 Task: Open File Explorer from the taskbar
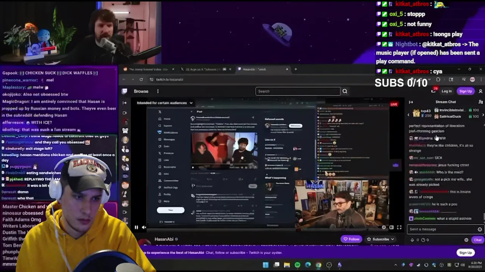(x=287, y=265)
